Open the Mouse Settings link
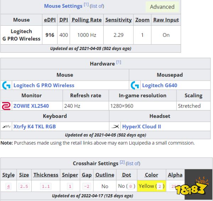This screenshot has height=201, width=213. point(63,6)
